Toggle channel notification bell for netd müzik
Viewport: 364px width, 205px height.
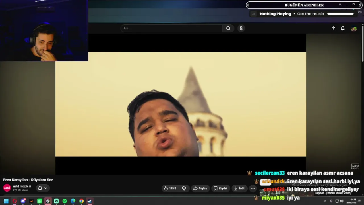pos(40,188)
